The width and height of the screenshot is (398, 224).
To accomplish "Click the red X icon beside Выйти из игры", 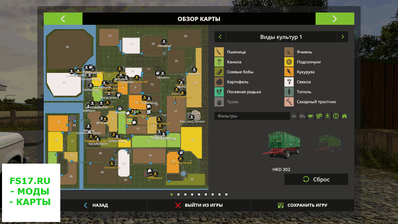I will 178,205.
